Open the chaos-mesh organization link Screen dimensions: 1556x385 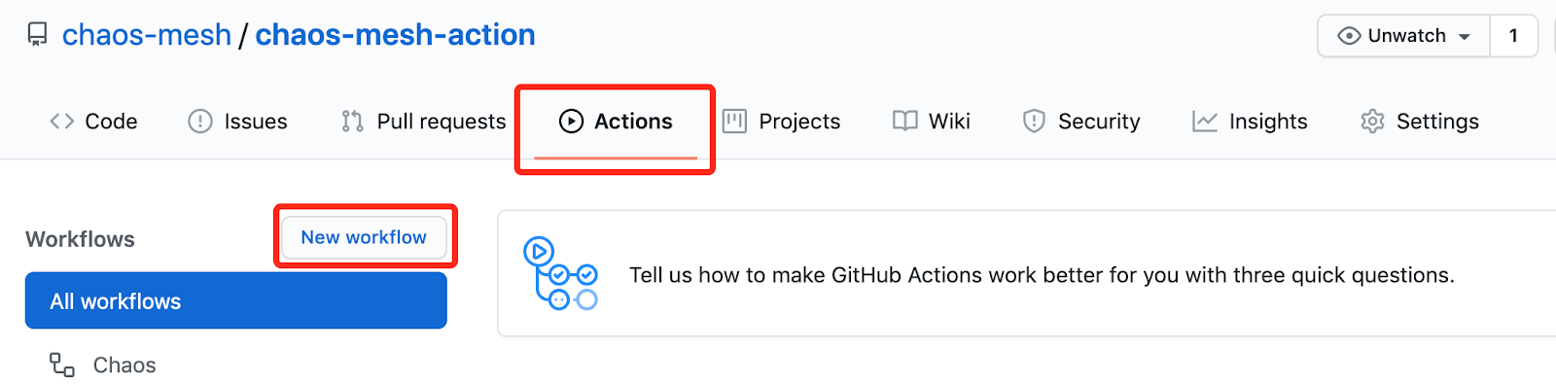point(147,35)
